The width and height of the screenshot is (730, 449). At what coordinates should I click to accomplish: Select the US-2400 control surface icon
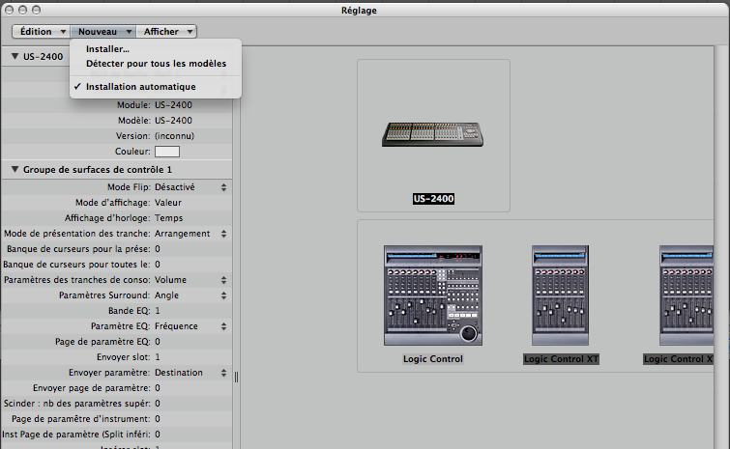click(x=432, y=134)
